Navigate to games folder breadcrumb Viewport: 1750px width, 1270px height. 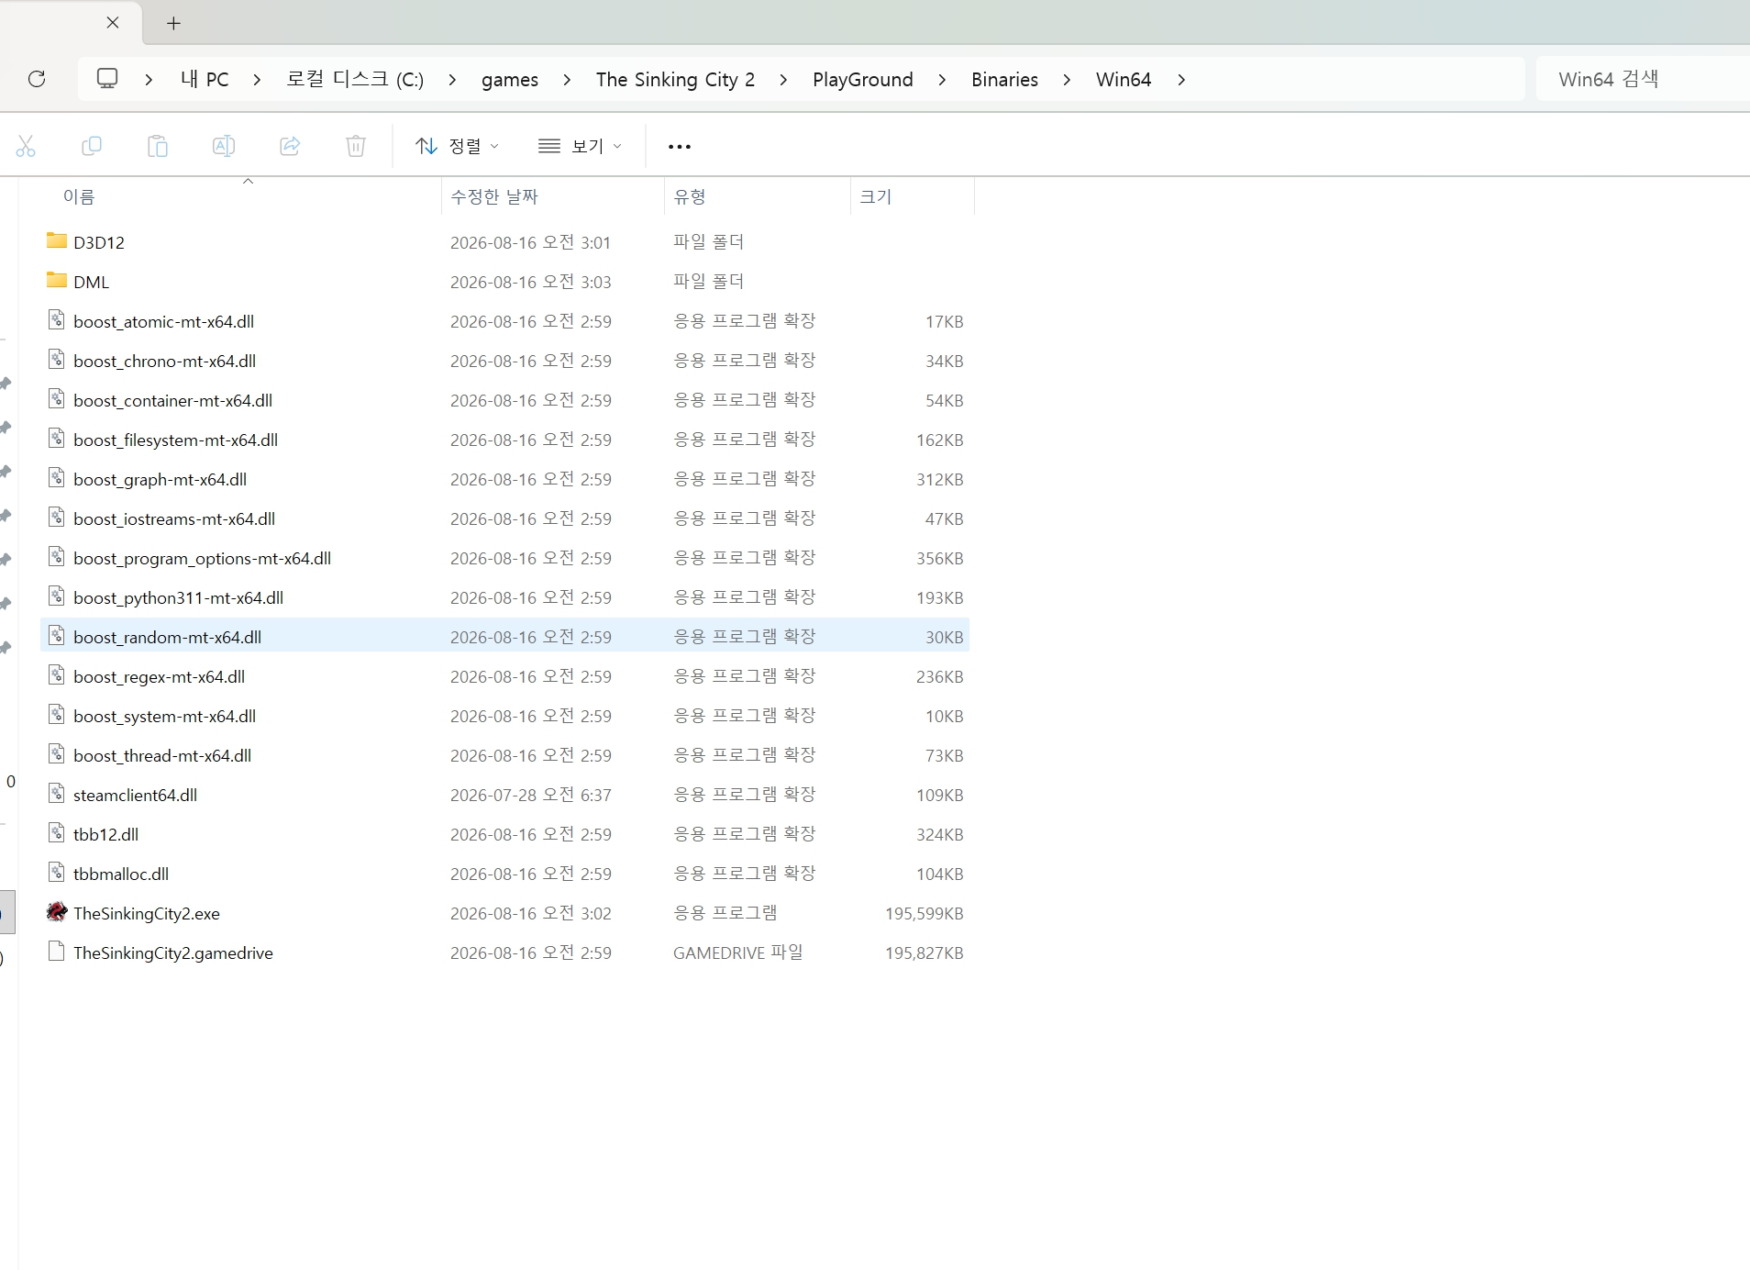[510, 80]
